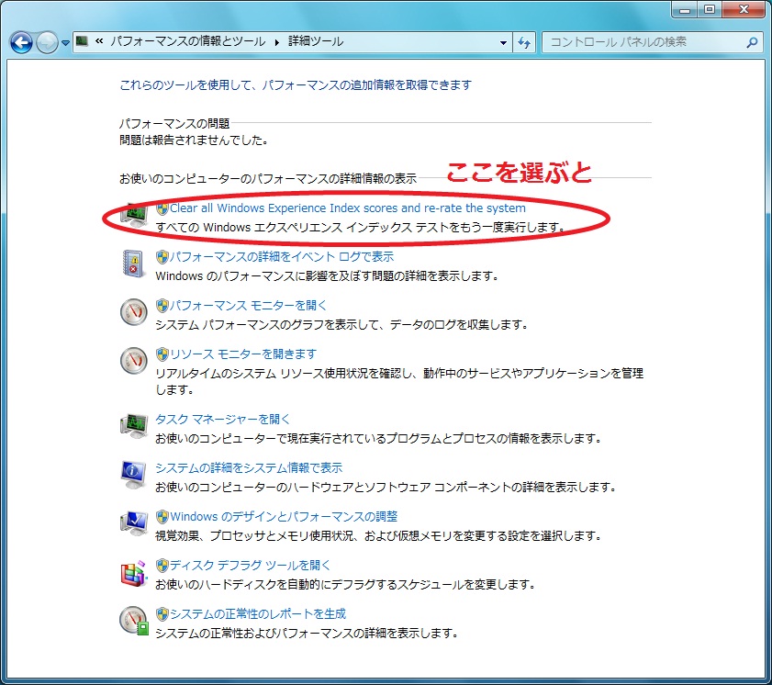This screenshot has height=685, width=772.
Task: Click the checkmark monitor icon for Windows のデザイン
Action: [134, 523]
